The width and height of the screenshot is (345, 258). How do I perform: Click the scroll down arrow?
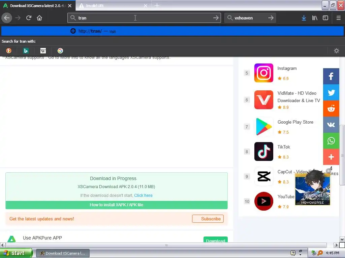pyautogui.click(x=342, y=239)
